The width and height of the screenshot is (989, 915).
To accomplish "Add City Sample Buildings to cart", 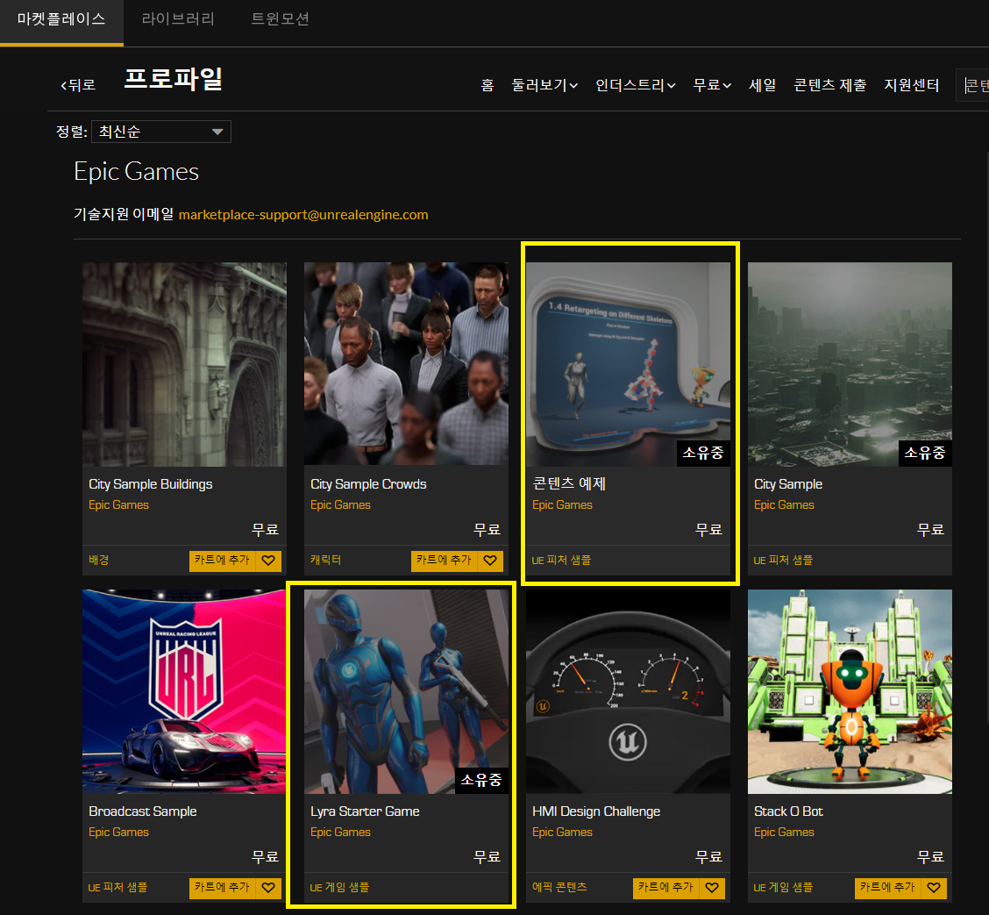I will (223, 561).
